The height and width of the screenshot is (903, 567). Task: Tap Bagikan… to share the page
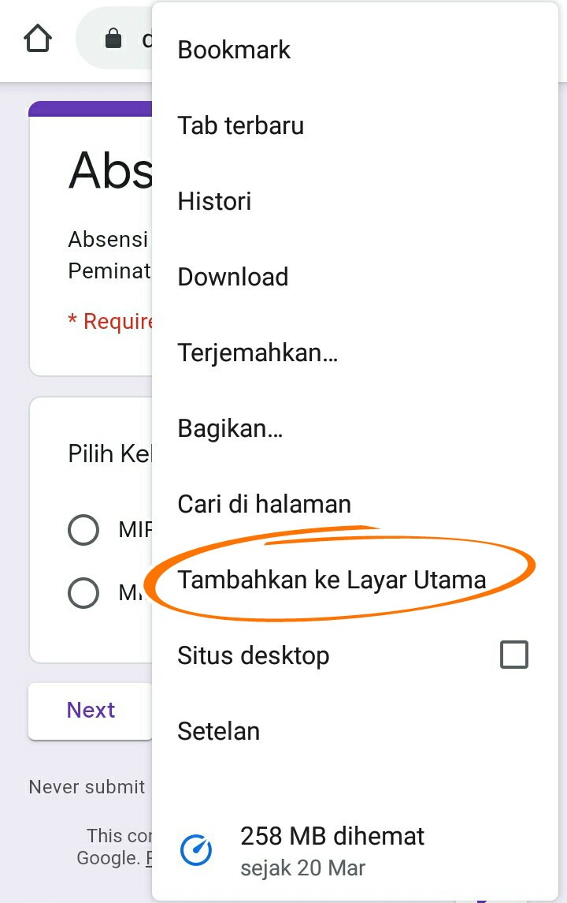pos(230,428)
